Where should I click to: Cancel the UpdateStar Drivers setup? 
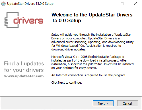pos(127,103)
